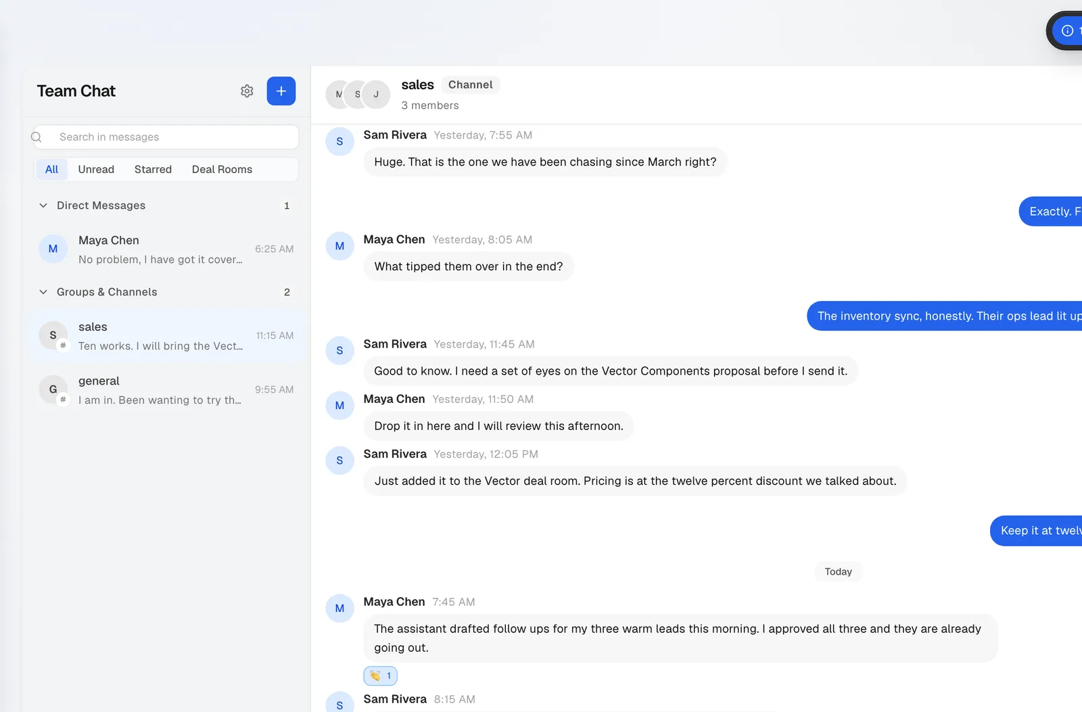This screenshot has height=712, width=1082.
Task: Click sales channel avatar in sidebar
Action: point(53,335)
